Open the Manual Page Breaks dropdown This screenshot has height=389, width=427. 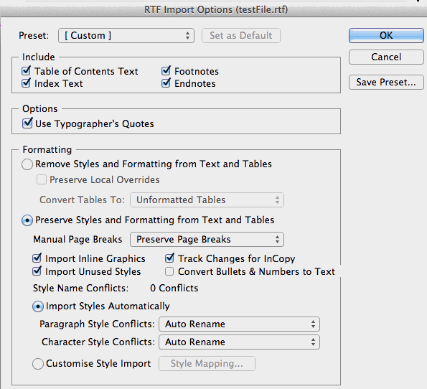pos(207,240)
